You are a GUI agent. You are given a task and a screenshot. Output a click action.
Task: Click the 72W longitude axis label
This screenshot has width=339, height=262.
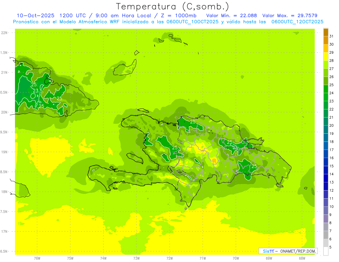[x=169, y=258]
